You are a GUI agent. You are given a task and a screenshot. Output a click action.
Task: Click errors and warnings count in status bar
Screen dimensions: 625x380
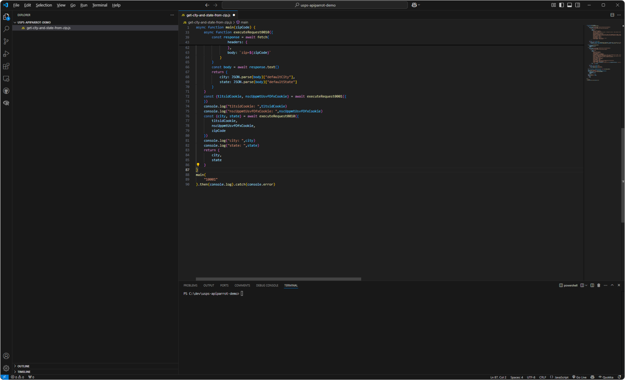[x=18, y=377]
